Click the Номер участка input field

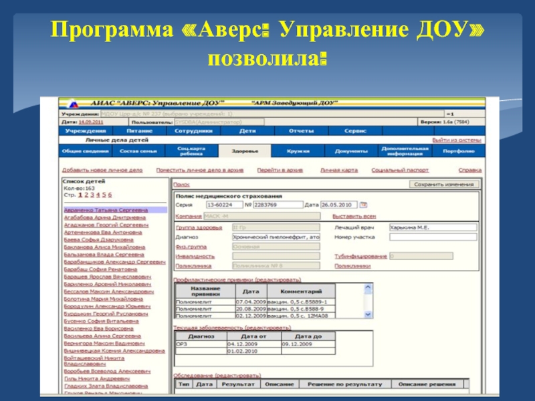coord(433,237)
